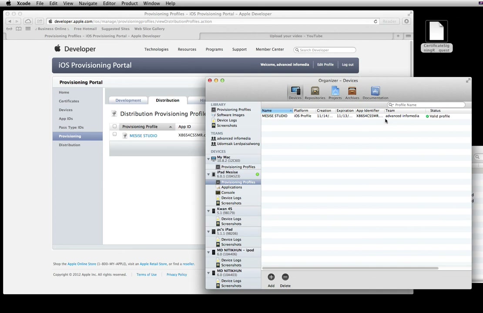
Task: Open Archives in Organizer toolbar
Action: pos(352,93)
